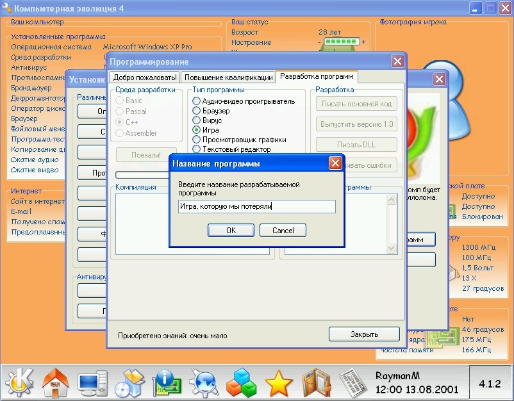Click Microsoft Windows XP Pro value
Screen dimensions: 514x401
point(147,47)
